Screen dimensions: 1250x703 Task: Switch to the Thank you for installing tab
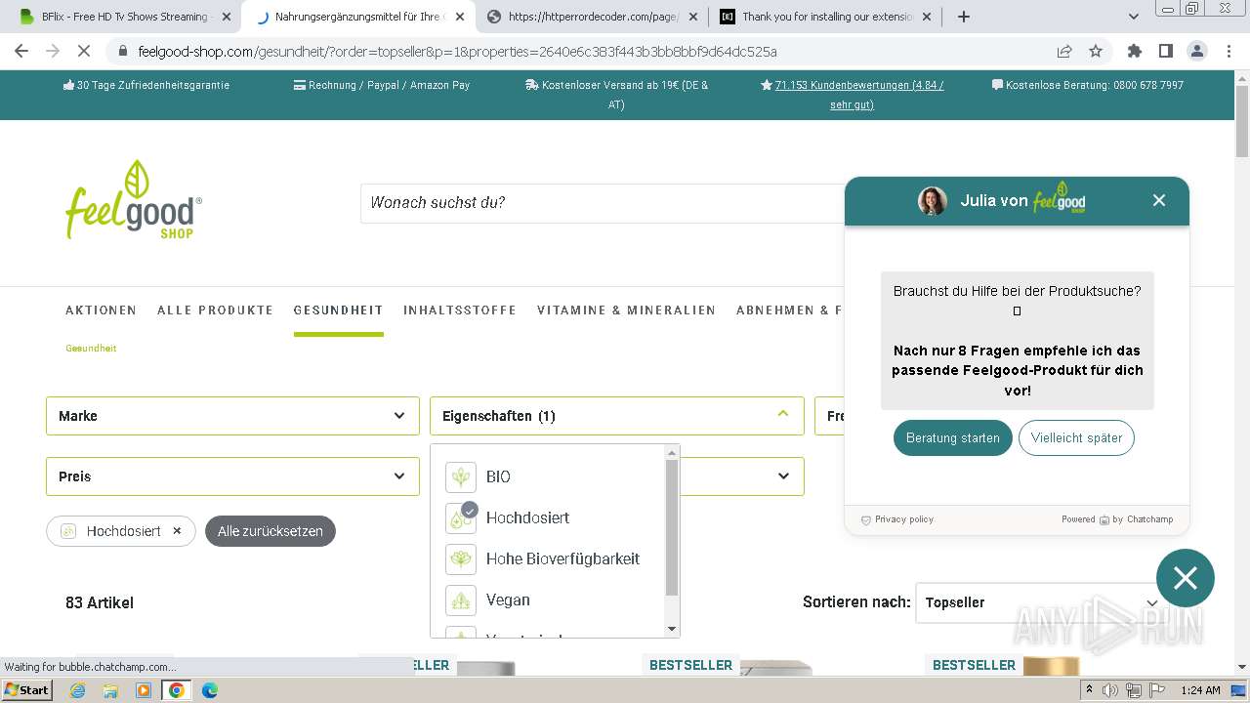point(825,17)
